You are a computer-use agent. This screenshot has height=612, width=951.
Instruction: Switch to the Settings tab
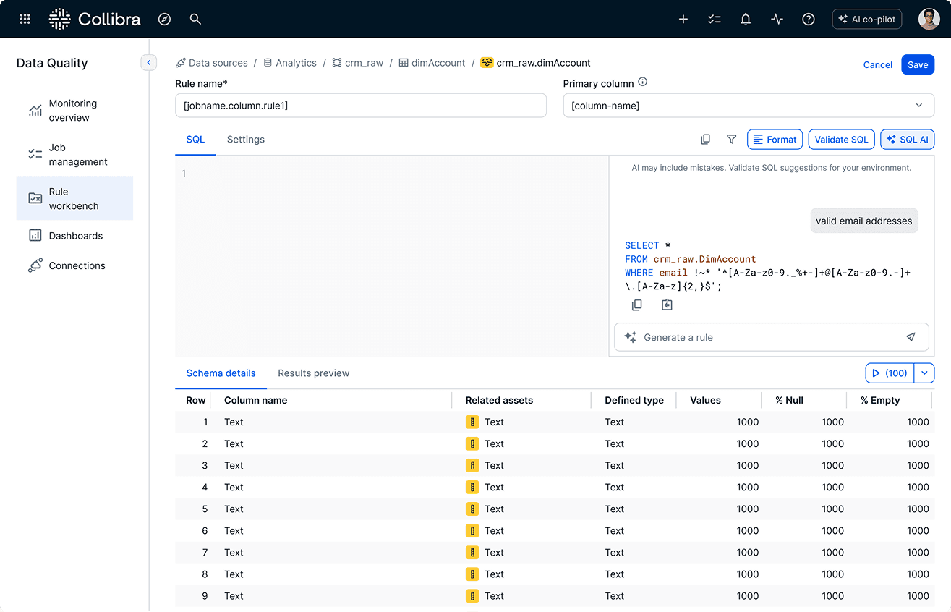[x=246, y=140]
